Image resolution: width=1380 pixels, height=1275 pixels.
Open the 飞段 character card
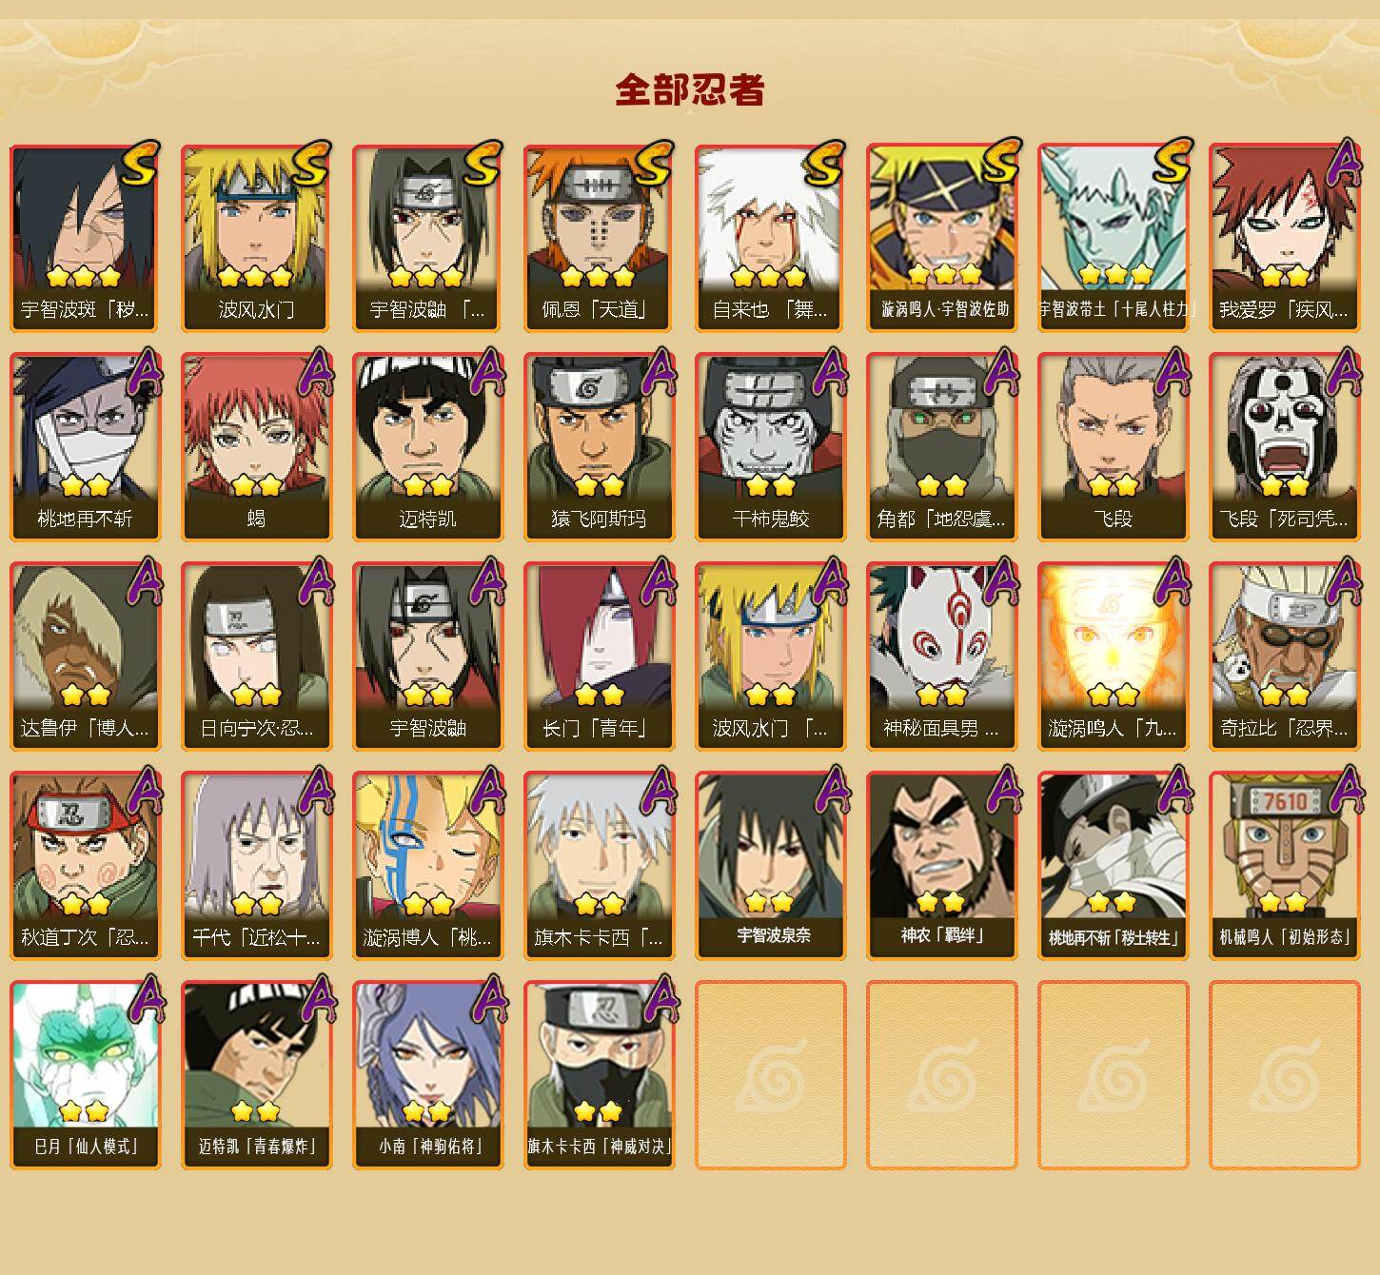point(1113,447)
